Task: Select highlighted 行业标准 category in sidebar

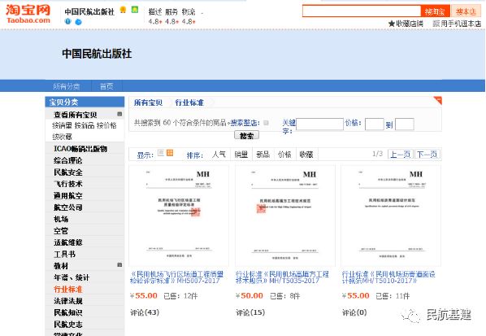Action: coord(68,289)
